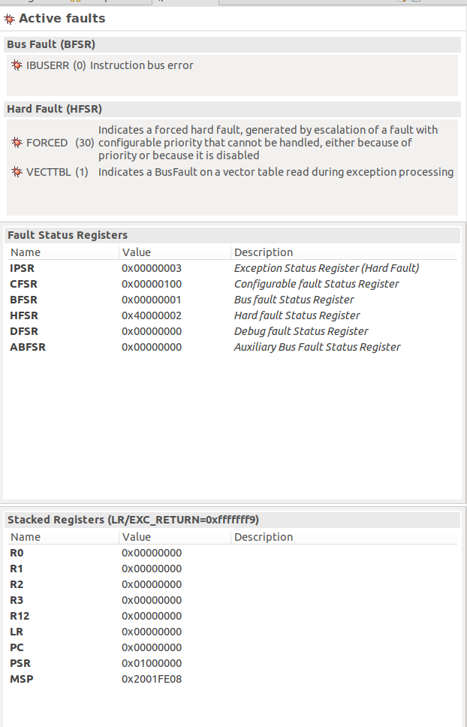Viewport: 467px width, 727px height.
Task: Click the IBUSERR fault bug icon
Action: (x=17, y=66)
